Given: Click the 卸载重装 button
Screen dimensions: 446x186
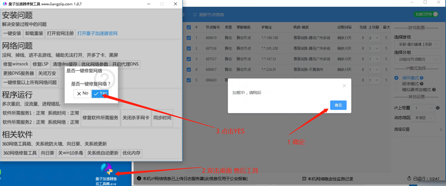Looking at the screenshot, I should (x=34, y=33).
